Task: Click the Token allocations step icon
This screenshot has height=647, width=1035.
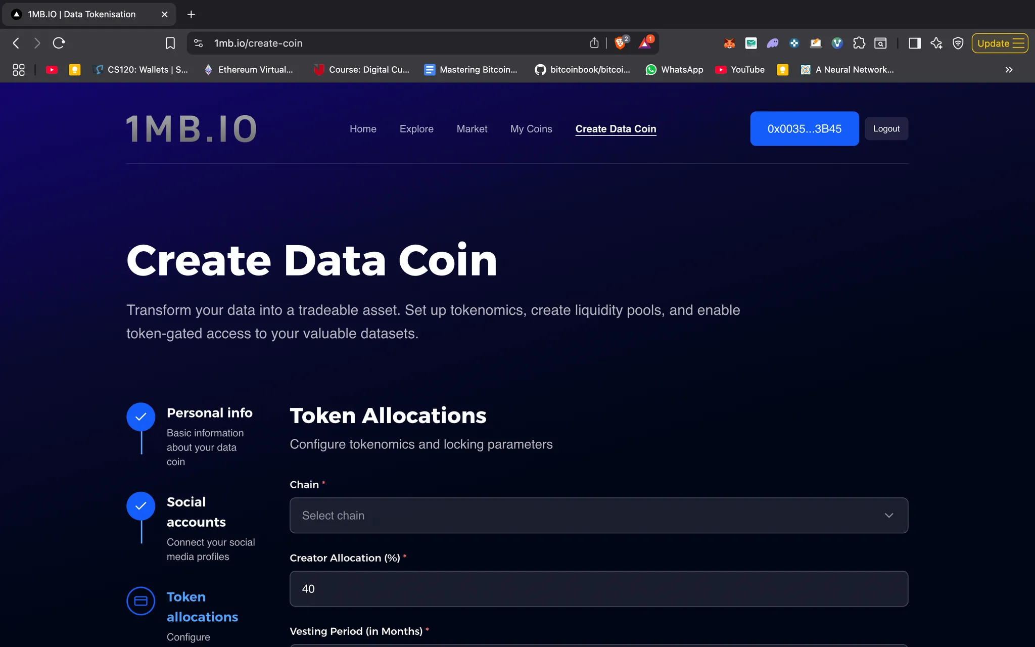Action: click(x=140, y=600)
